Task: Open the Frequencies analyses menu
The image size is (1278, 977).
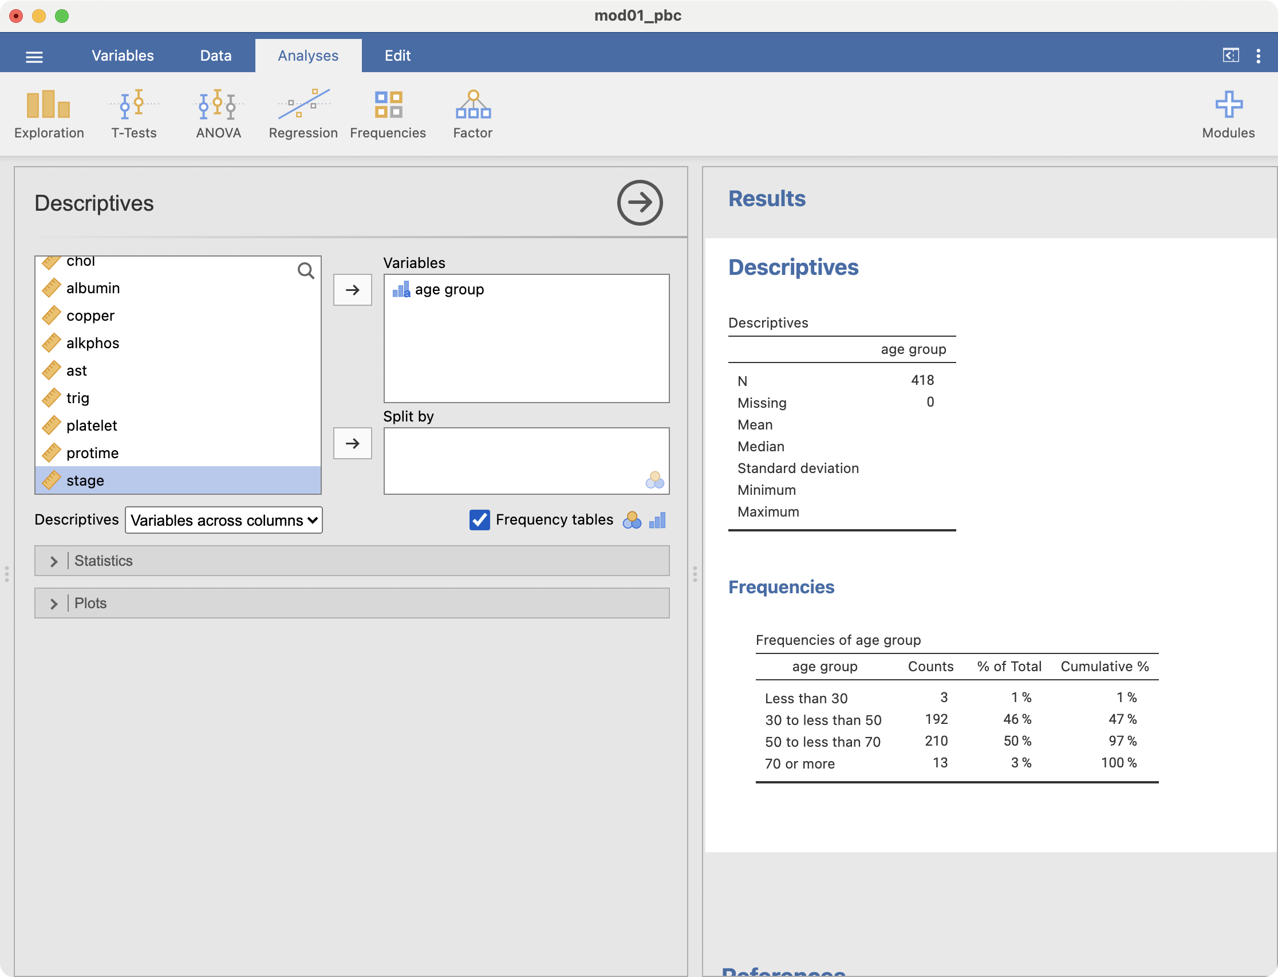Action: click(388, 114)
